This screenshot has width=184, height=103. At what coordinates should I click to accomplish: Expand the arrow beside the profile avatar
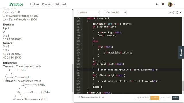point(174,4)
